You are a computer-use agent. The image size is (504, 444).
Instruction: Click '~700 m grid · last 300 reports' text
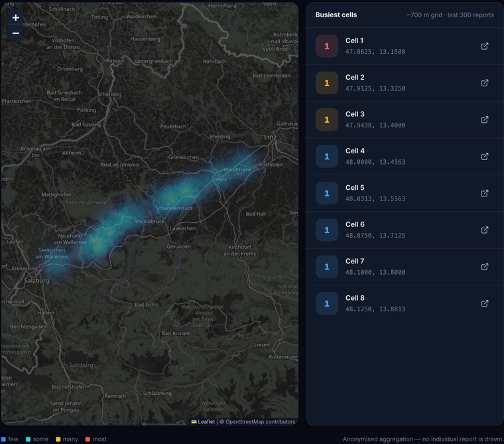(450, 15)
